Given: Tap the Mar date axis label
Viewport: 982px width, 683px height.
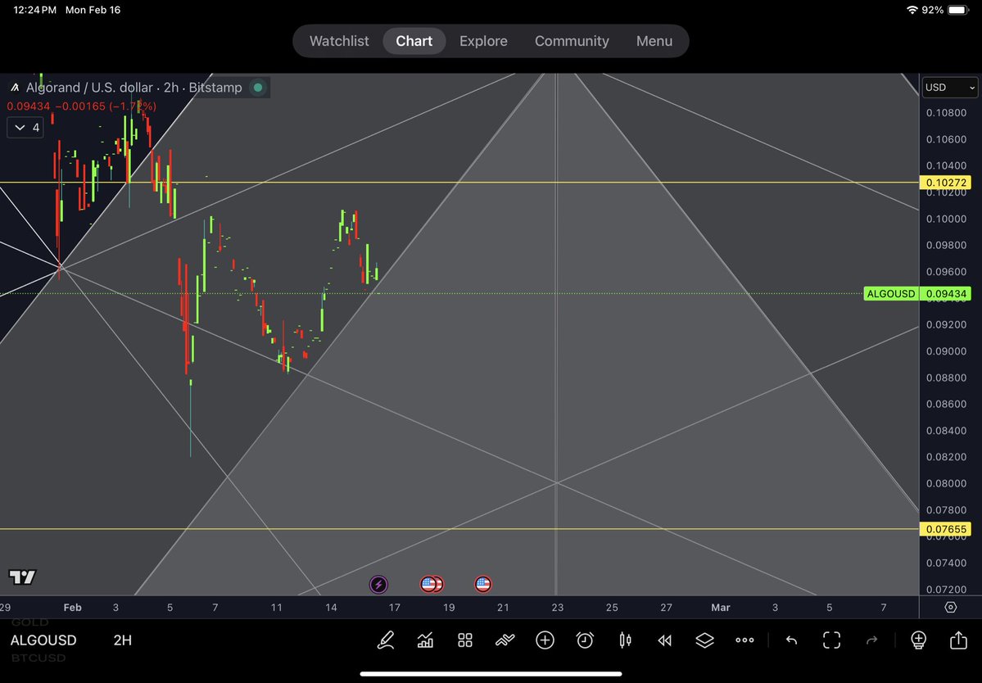Looking at the screenshot, I should (720, 608).
